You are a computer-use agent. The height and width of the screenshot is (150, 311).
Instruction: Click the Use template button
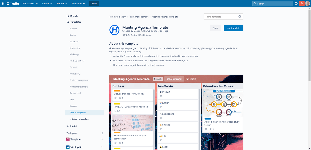[x=233, y=28]
